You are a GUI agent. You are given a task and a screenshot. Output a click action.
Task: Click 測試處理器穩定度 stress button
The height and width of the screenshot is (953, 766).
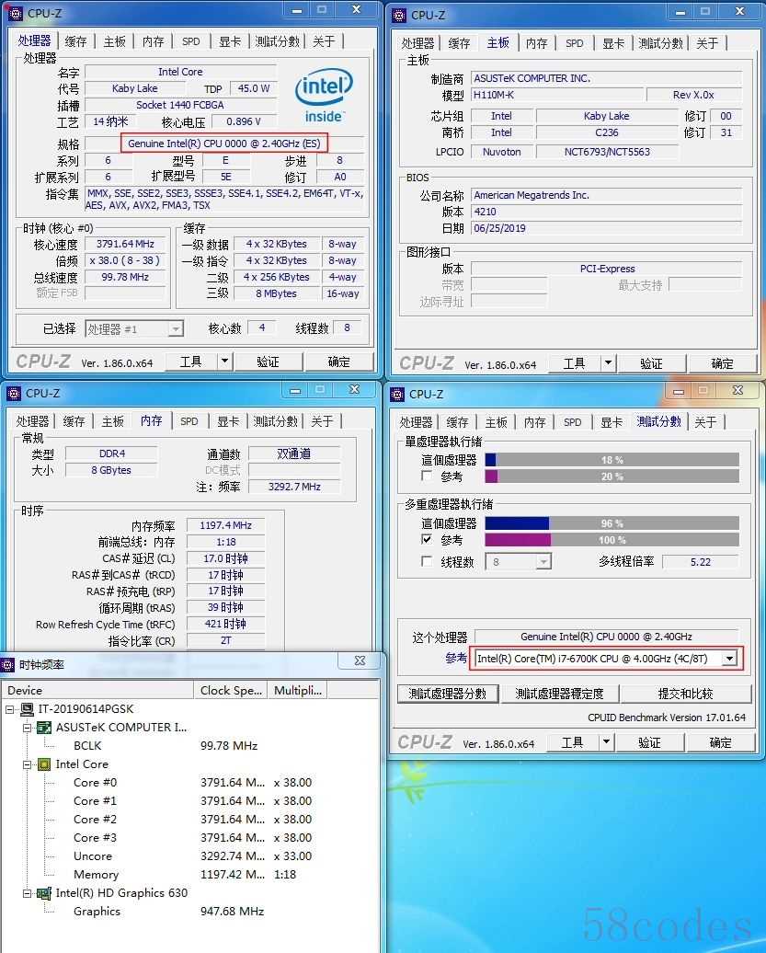[559, 694]
